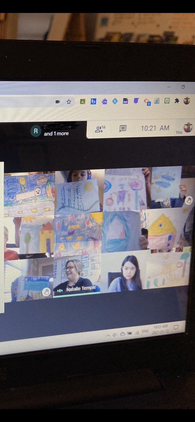Open the blue 'b' extension icon
195x422 pixels.
click(x=93, y=101)
